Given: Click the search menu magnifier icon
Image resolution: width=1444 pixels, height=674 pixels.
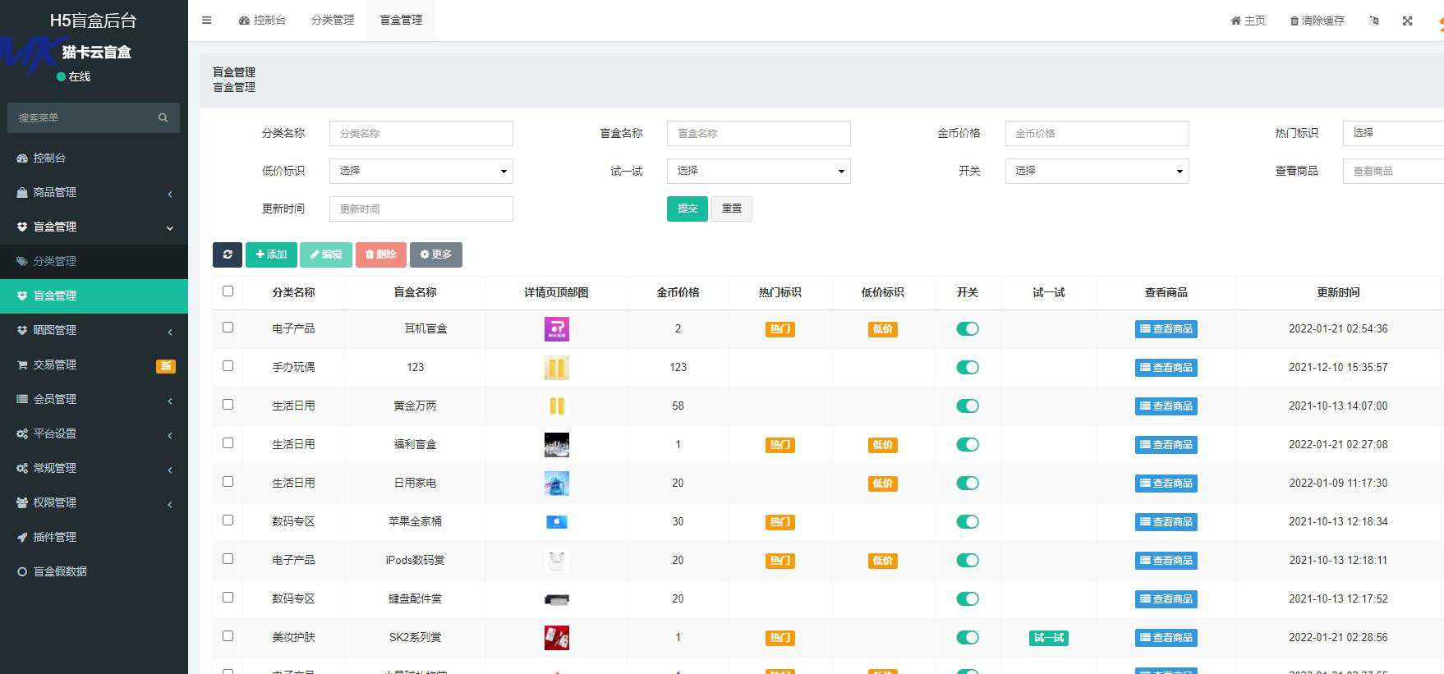Looking at the screenshot, I should [x=163, y=117].
